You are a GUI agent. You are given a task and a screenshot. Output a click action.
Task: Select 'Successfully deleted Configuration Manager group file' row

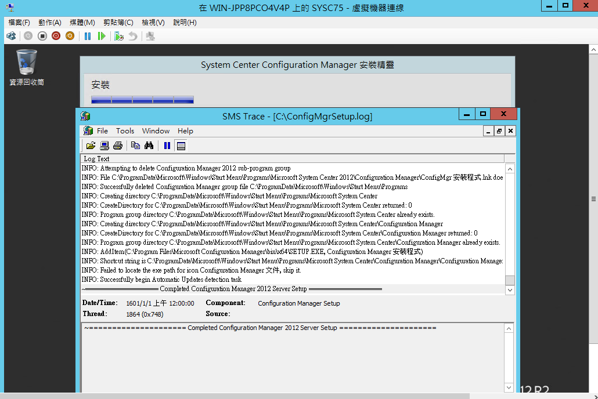[x=293, y=187]
